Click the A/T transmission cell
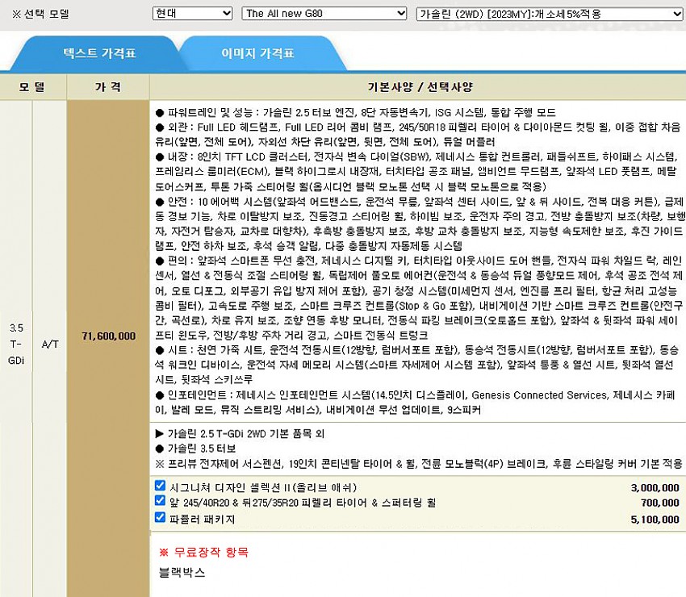This screenshot has height=597, width=686. pos(50,343)
